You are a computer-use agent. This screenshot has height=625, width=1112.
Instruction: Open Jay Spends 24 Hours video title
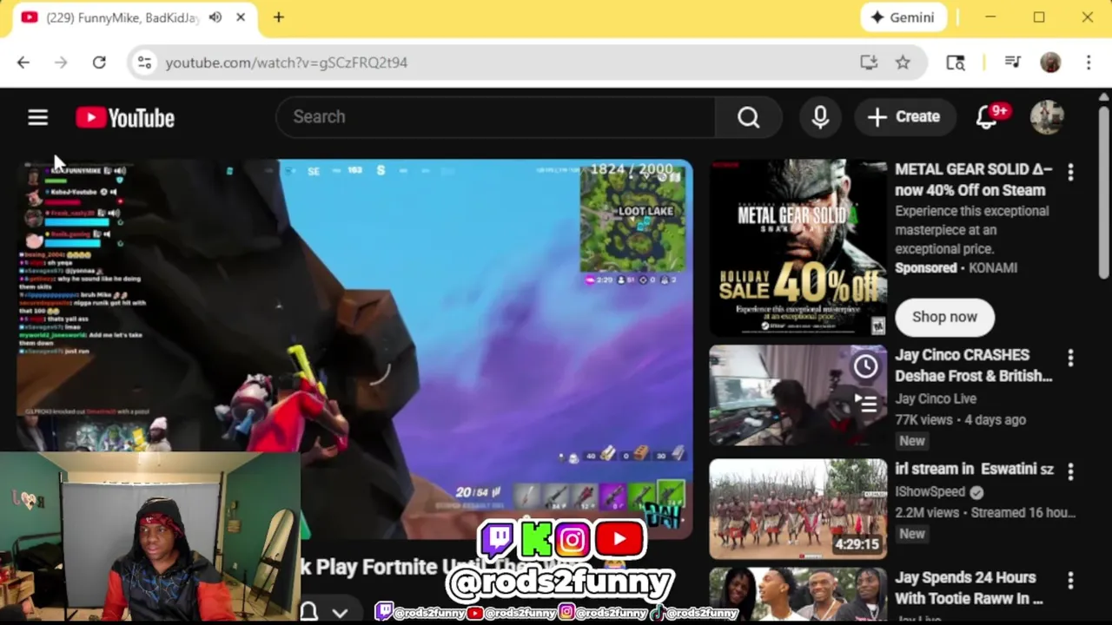coord(969,588)
